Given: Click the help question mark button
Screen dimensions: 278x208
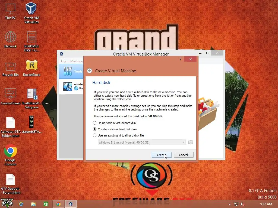Looking at the screenshot, I should (181, 59).
